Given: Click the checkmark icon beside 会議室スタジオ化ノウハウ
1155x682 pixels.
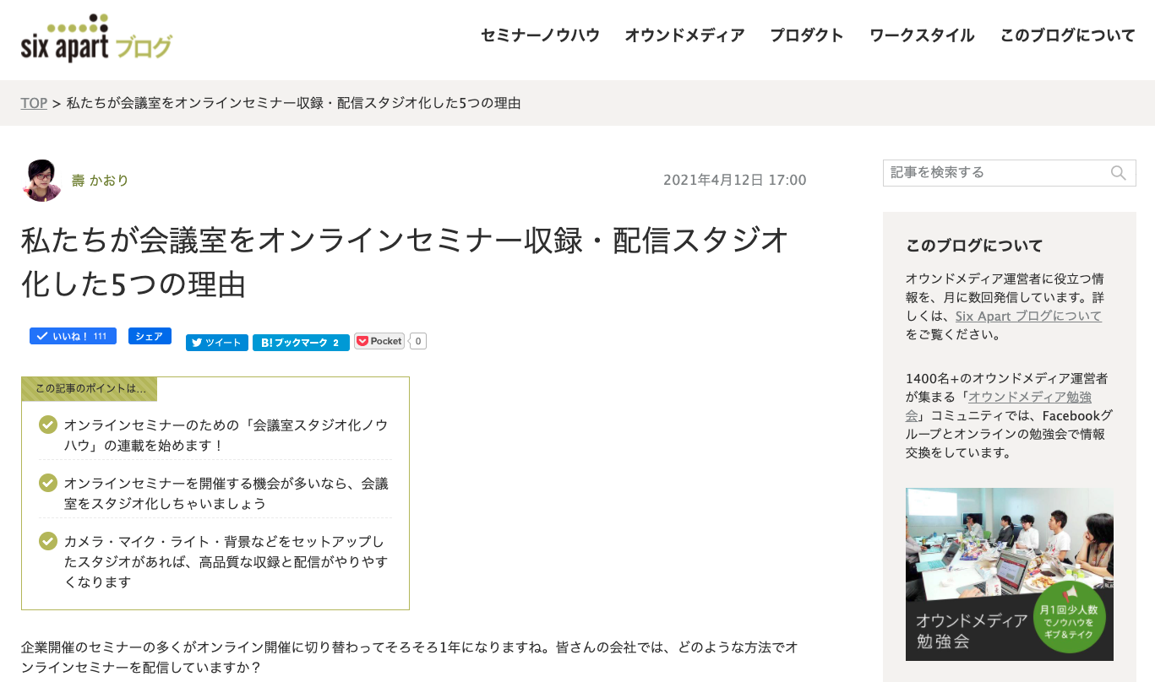Looking at the screenshot, I should pyautogui.click(x=48, y=425).
